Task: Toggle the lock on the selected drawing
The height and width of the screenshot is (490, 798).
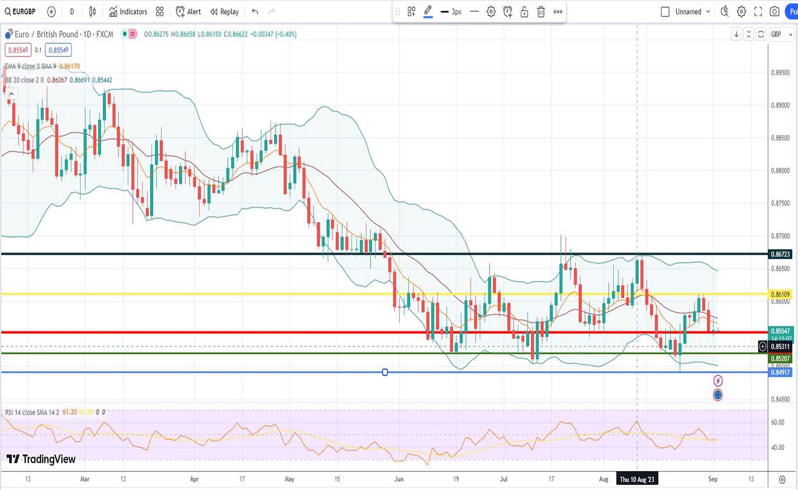Action: click(x=524, y=11)
